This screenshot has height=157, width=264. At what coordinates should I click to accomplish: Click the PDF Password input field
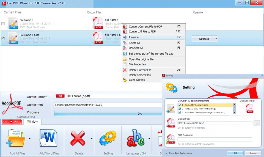(x=215, y=139)
